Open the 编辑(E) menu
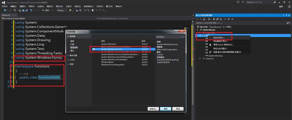 click(14, 6)
